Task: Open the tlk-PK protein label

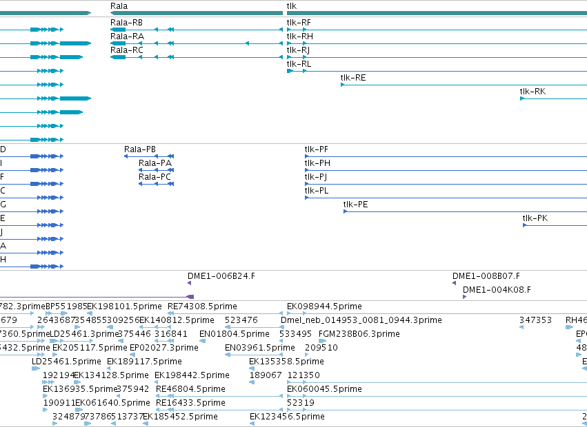Action: [535, 218]
